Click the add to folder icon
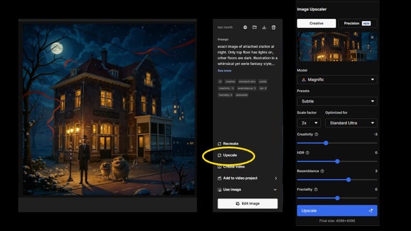411x231 pixels. [255, 27]
